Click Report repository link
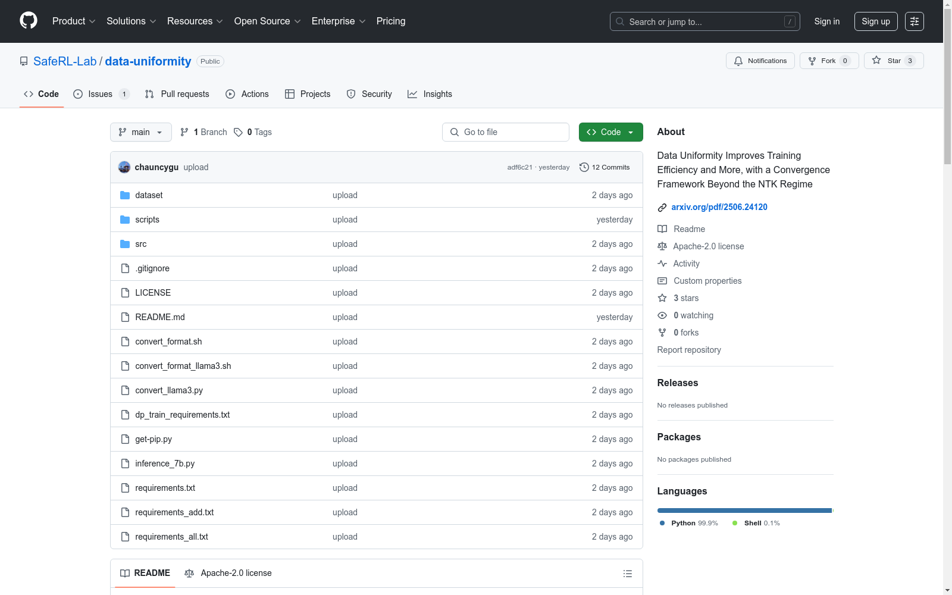952x595 pixels. coord(689,350)
